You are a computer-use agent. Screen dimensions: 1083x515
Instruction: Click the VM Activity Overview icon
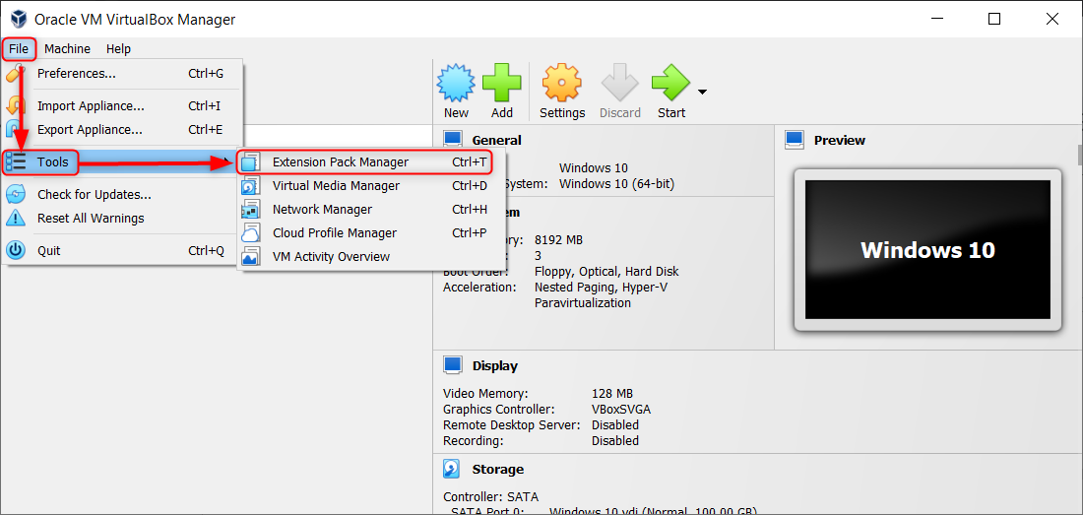[x=251, y=257]
